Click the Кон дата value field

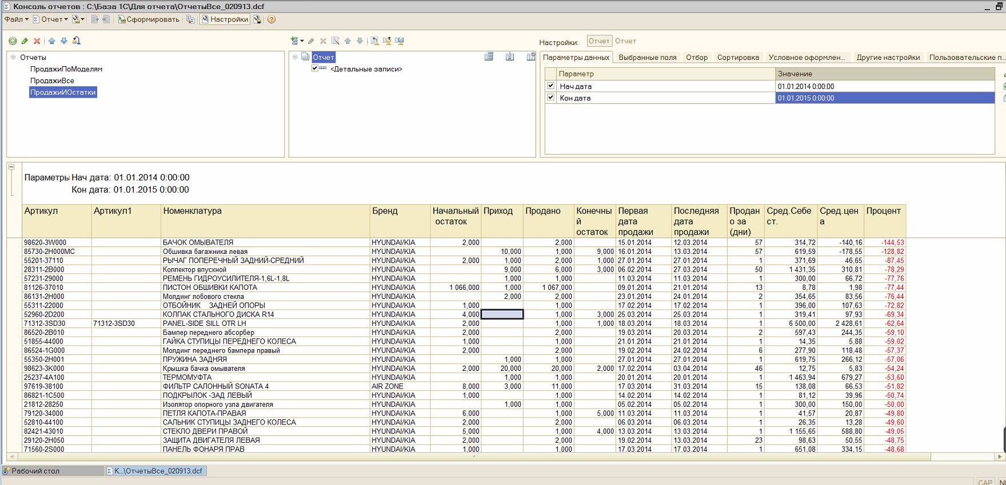[884, 98]
